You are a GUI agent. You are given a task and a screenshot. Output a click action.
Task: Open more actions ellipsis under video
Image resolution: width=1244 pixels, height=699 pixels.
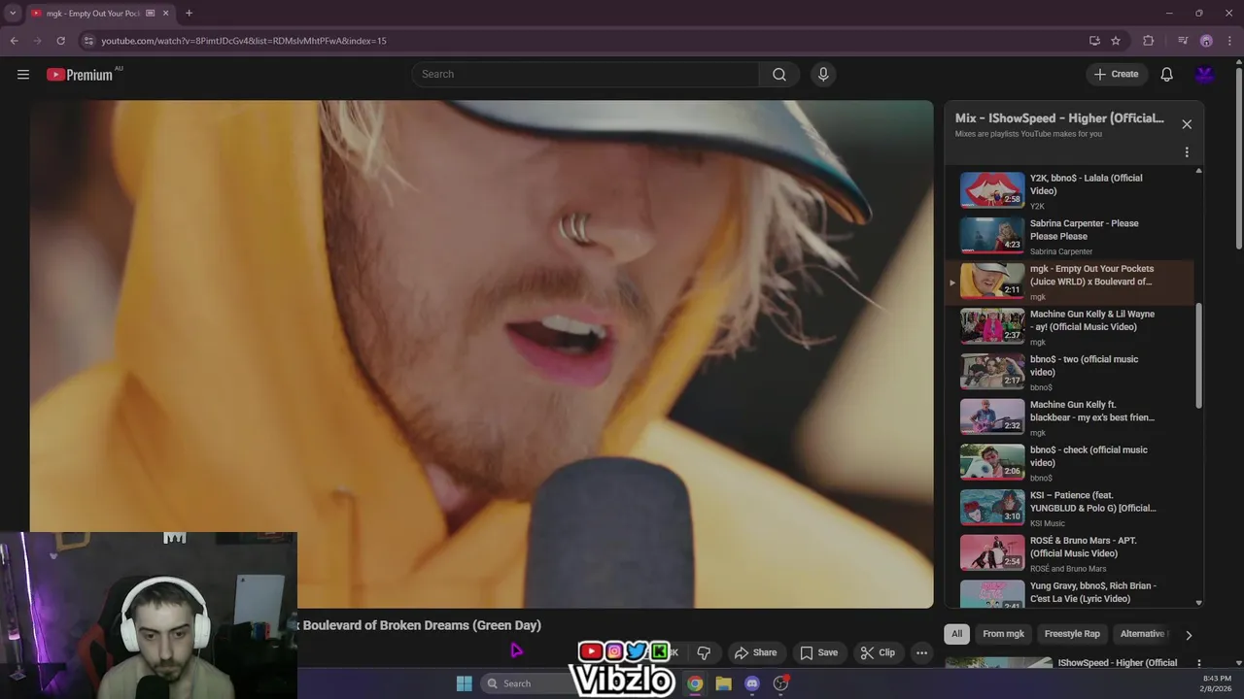click(x=922, y=652)
